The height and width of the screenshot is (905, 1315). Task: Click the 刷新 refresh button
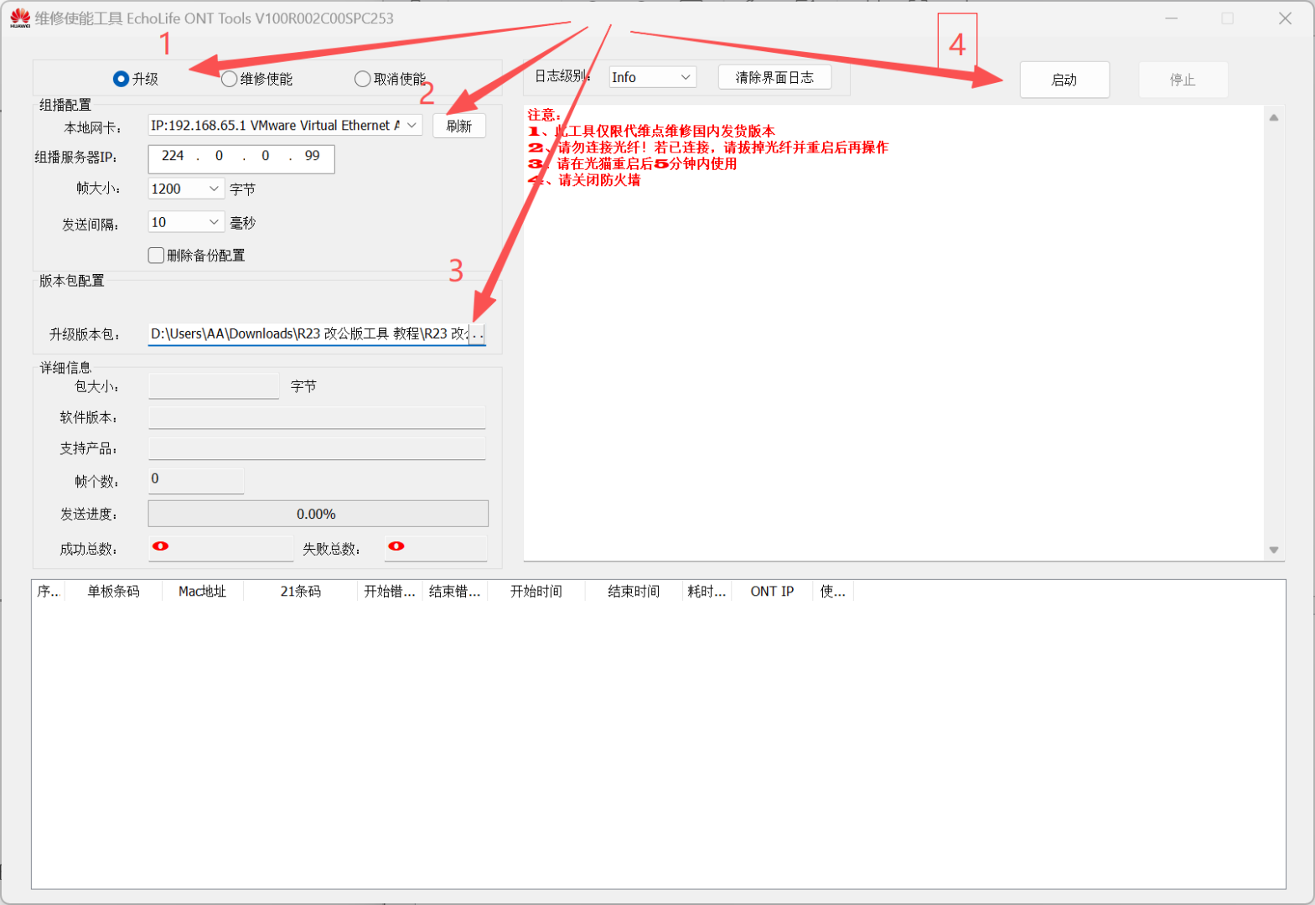click(459, 126)
